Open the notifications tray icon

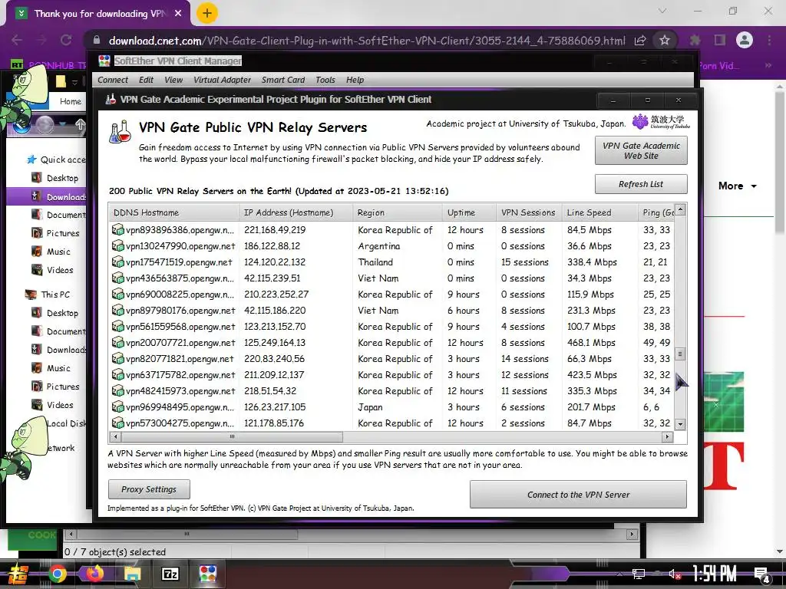point(762,575)
